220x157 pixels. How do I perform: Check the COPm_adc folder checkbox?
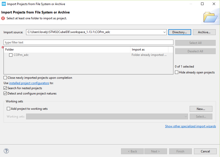point(11,55)
